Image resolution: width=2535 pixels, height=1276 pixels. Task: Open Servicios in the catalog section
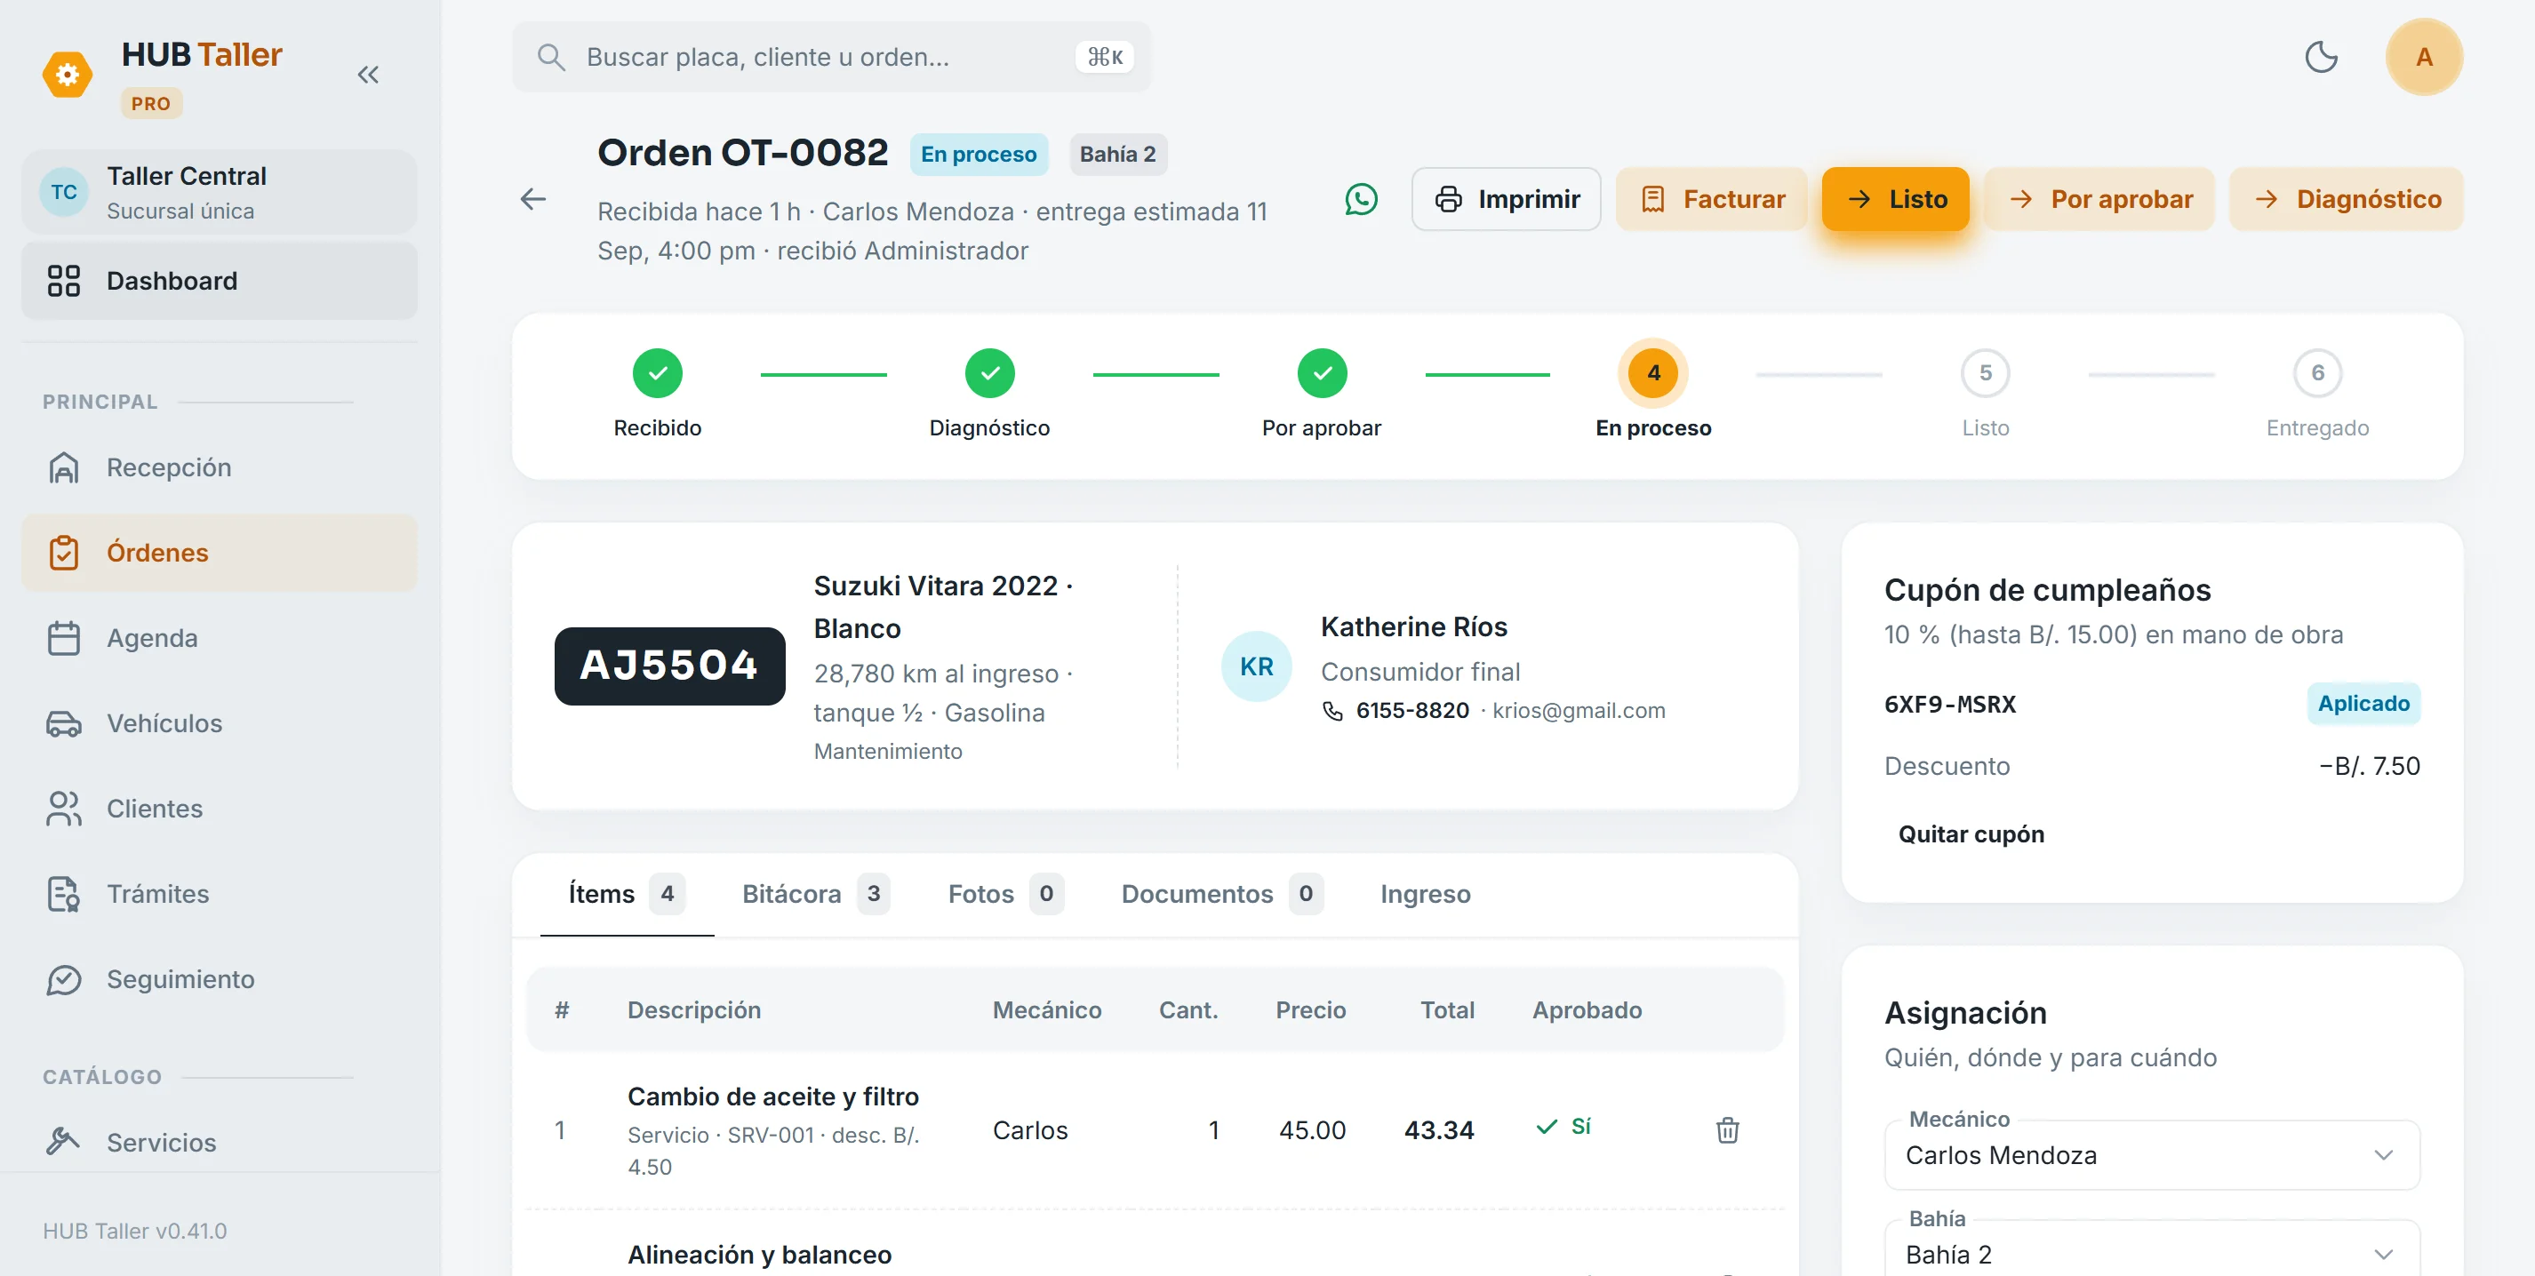click(220, 1142)
